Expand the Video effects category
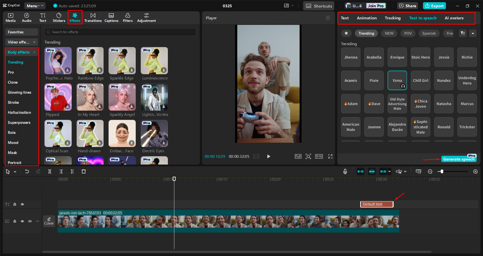This screenshot has height=256, width=483. coord(21,42)
